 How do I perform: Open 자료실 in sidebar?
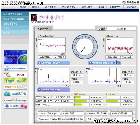pyautogui.click(x=15, y=28)
